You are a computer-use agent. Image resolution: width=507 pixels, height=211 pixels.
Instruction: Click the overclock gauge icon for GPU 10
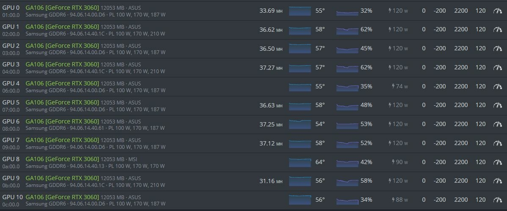tap(498, 200)
